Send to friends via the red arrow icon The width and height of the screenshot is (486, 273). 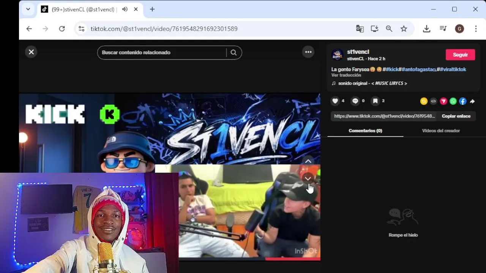(443, 101)
